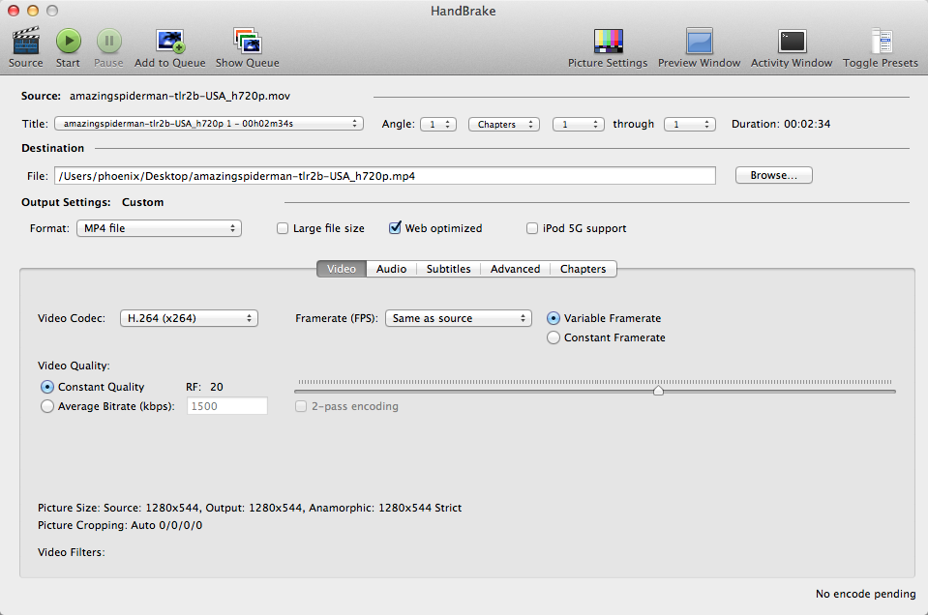Open the Preview Window icon
928x615 pixels.
pyautogui.click(x=699, y=42)
